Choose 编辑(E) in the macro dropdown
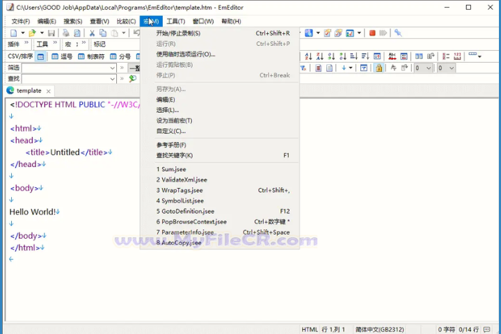 click(x=220, y=100)
